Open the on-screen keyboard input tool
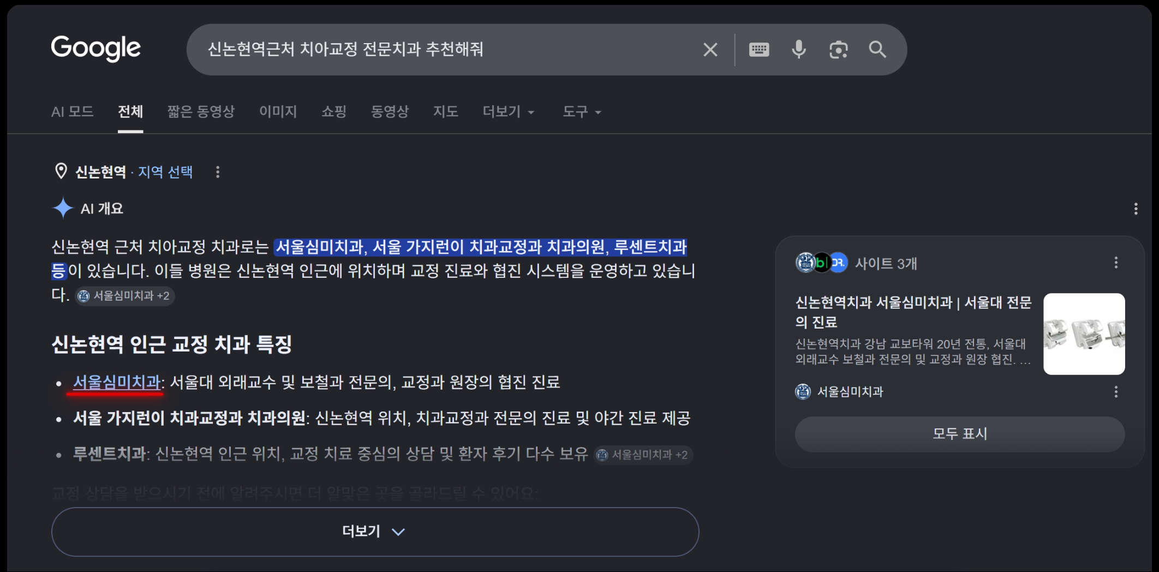This screenshot has width=1159, height=572. click(x=759, y=50)
